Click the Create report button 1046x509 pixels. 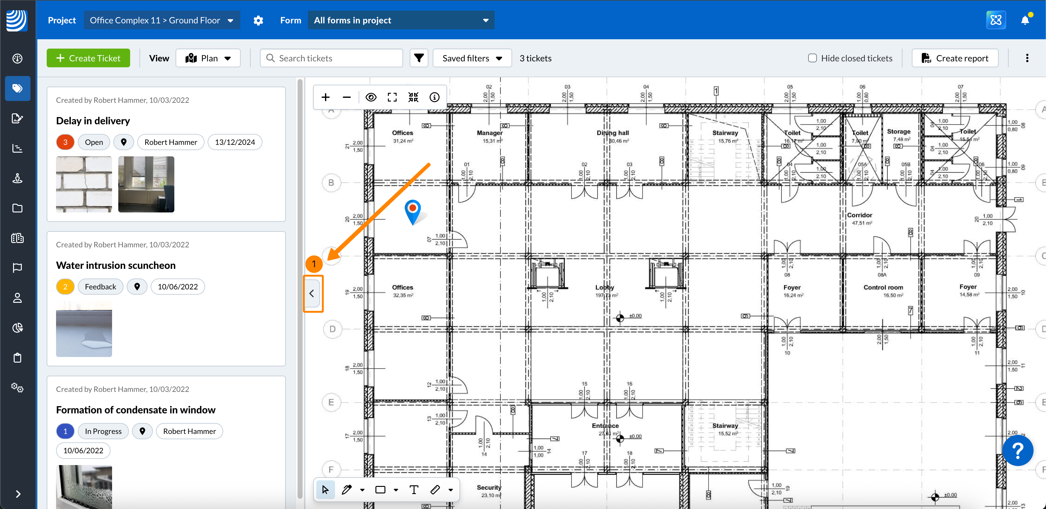pyautogui.click(x=955, y=58)
